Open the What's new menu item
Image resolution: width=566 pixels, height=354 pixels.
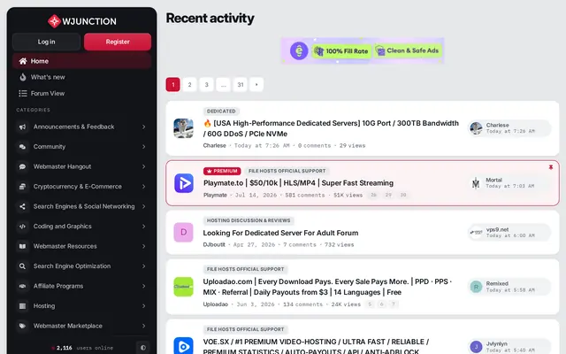(81, 77)
